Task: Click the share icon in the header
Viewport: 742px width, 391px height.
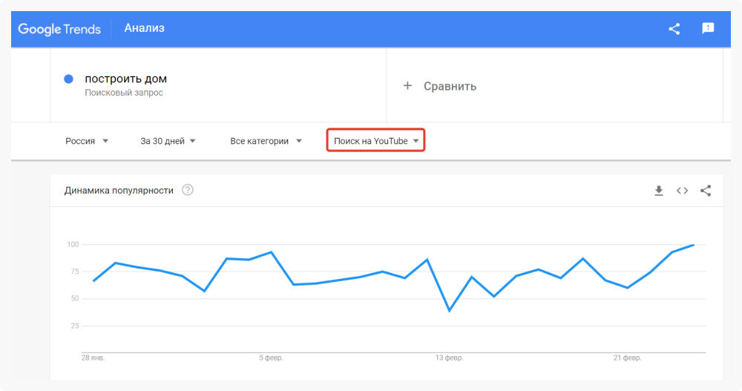Action: click(x=674, y=29)
